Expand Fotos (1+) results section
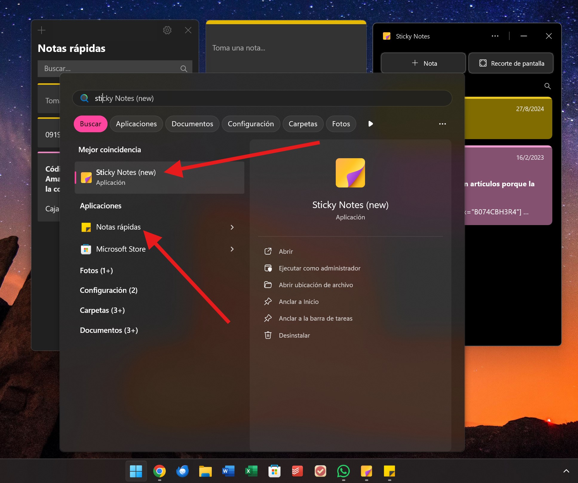This screenshot has height=483, width=578. [x=96, y=270]
